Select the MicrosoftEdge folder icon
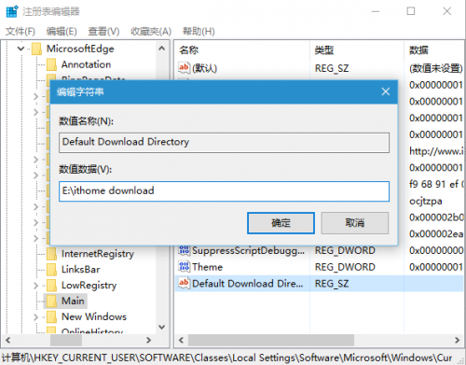This screenshot has width=466, height=365. coord(36,49)
